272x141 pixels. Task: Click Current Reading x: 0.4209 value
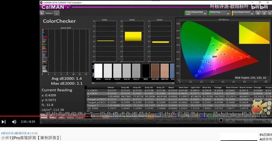[x=49, y=95]
